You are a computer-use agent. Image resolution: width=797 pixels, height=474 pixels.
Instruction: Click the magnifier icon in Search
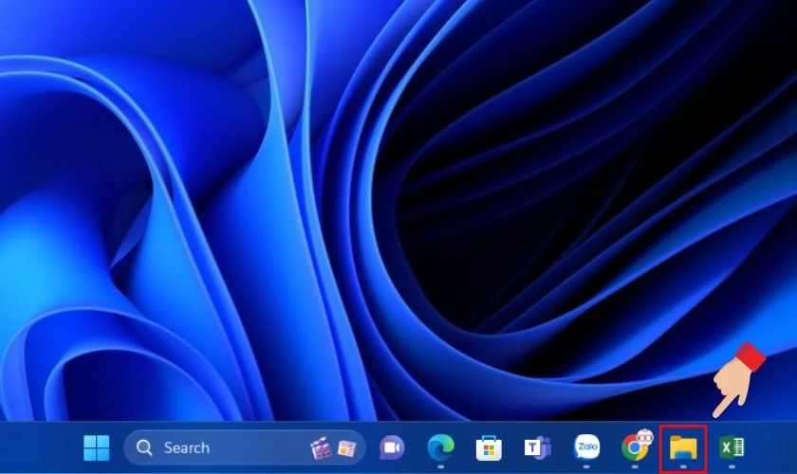(x=144, y=447)
